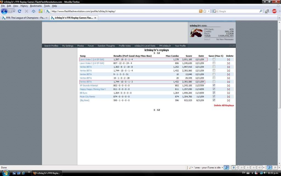Image resolution: width=281 pixels, height=176 pixels.
Task: Open the dropdown next to the iTunes search magnifier
Action: click(192, 167)
